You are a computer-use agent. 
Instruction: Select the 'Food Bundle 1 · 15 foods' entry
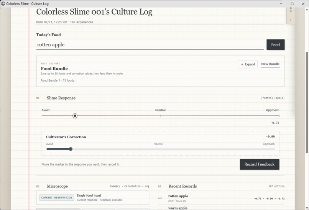(x=58, y=80)
